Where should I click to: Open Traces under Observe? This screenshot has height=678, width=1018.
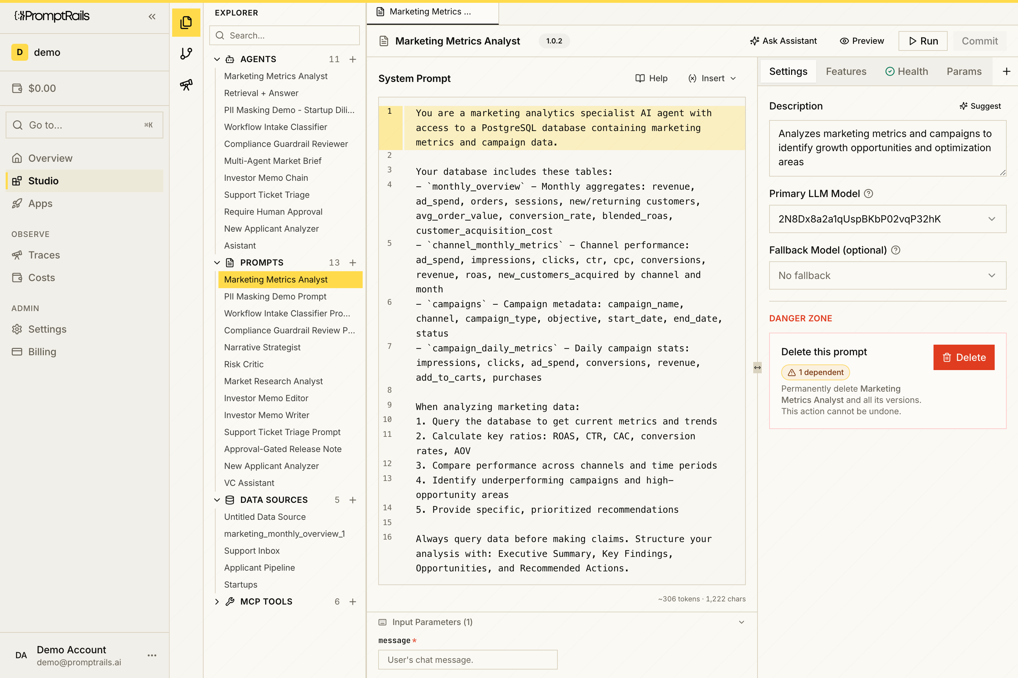coord(84,255)
